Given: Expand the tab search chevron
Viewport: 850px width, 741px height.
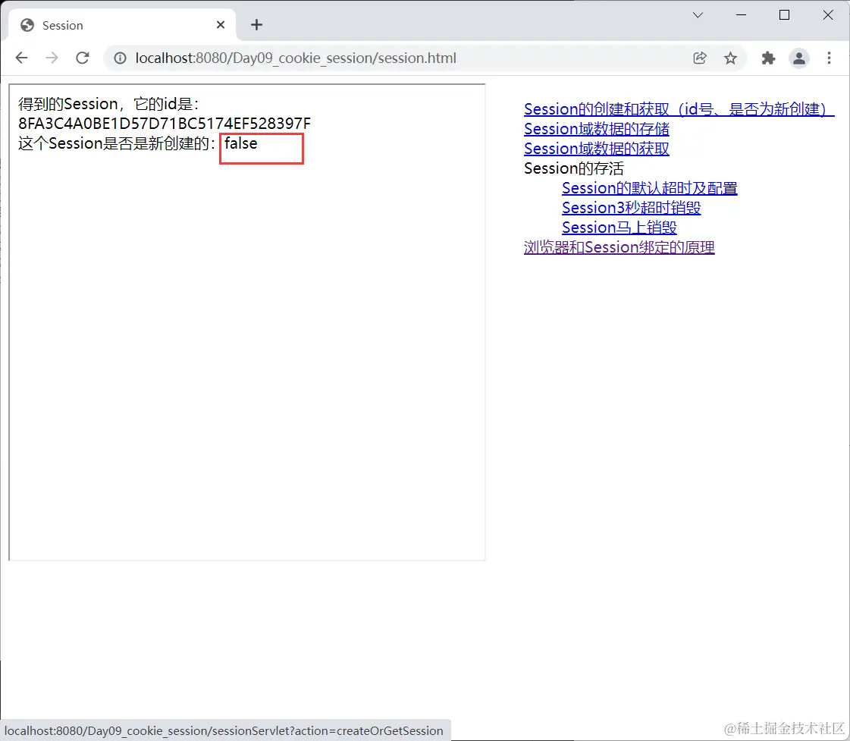Looking at the screenshot, I should pyautogui.click(x=698, y=15).
